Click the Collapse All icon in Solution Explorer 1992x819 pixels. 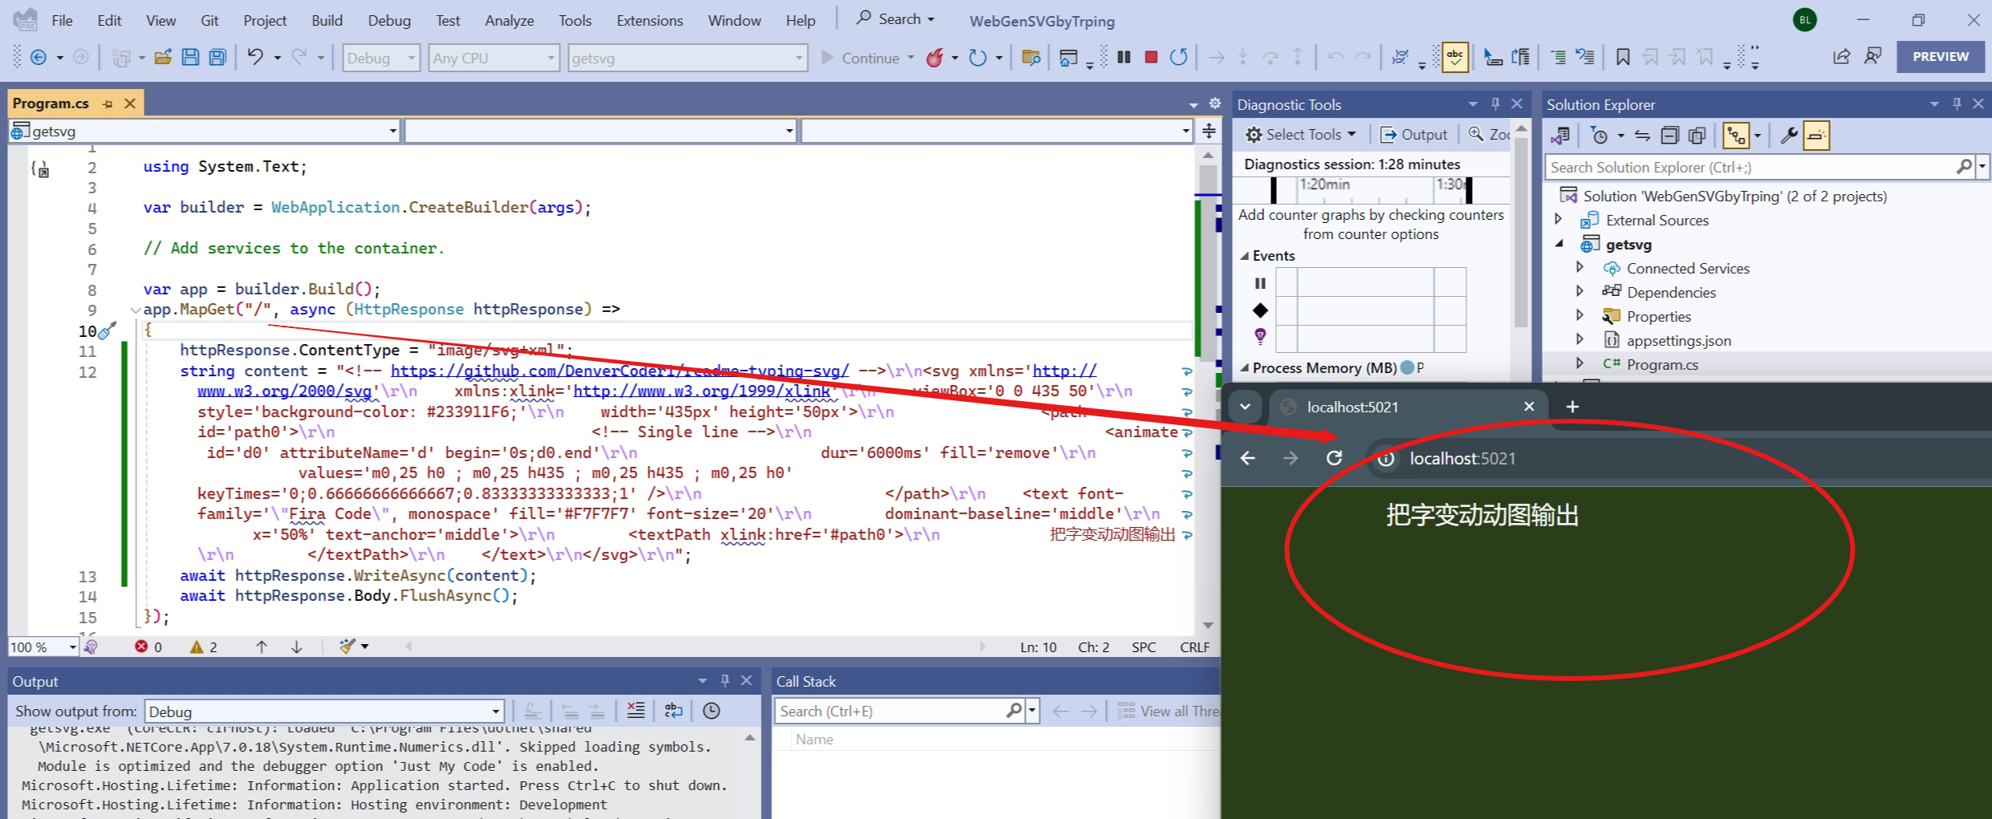click(1669, 136)
